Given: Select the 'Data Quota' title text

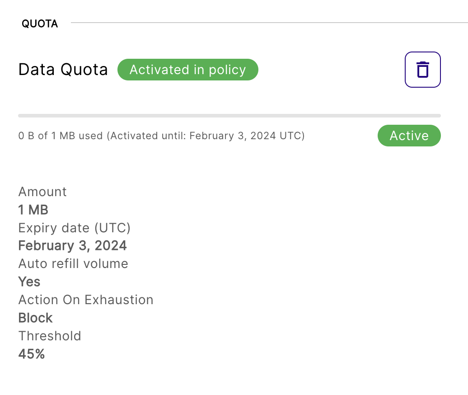Looking at the screenshot, I should pyautogui.click(x=63, y=70).
